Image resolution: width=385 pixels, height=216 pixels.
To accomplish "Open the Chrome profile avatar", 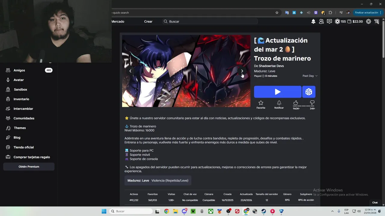I will pyautogui.click(x=348, y=13).
